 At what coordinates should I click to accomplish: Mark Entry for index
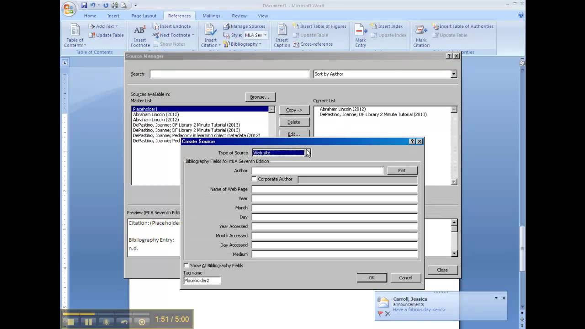[x=361, y=36]
